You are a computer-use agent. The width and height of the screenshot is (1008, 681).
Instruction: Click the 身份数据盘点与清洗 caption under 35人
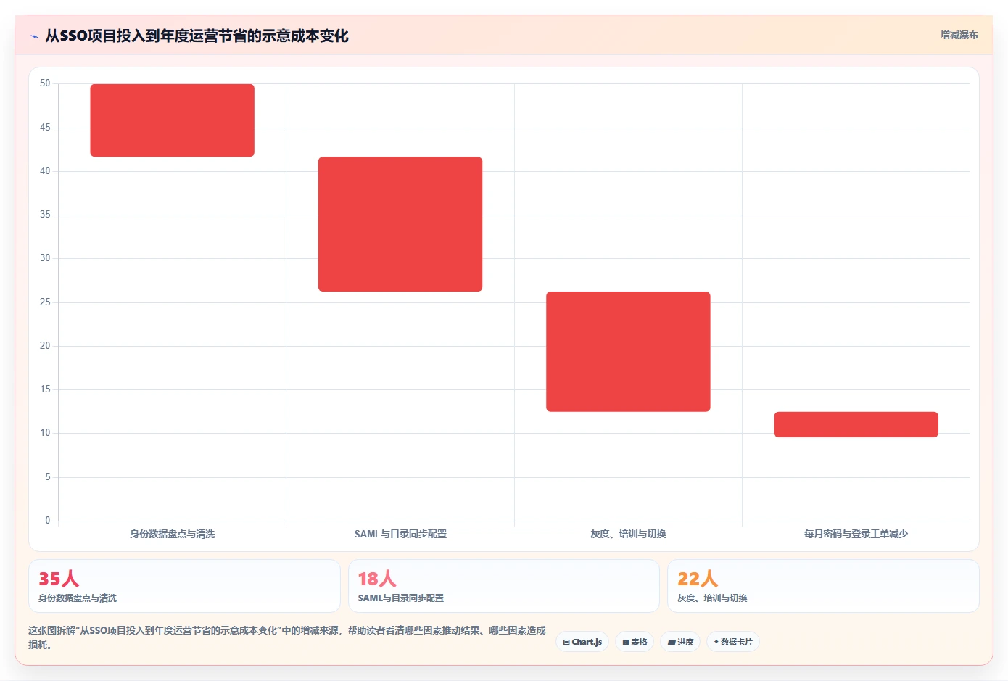point(78,598)
